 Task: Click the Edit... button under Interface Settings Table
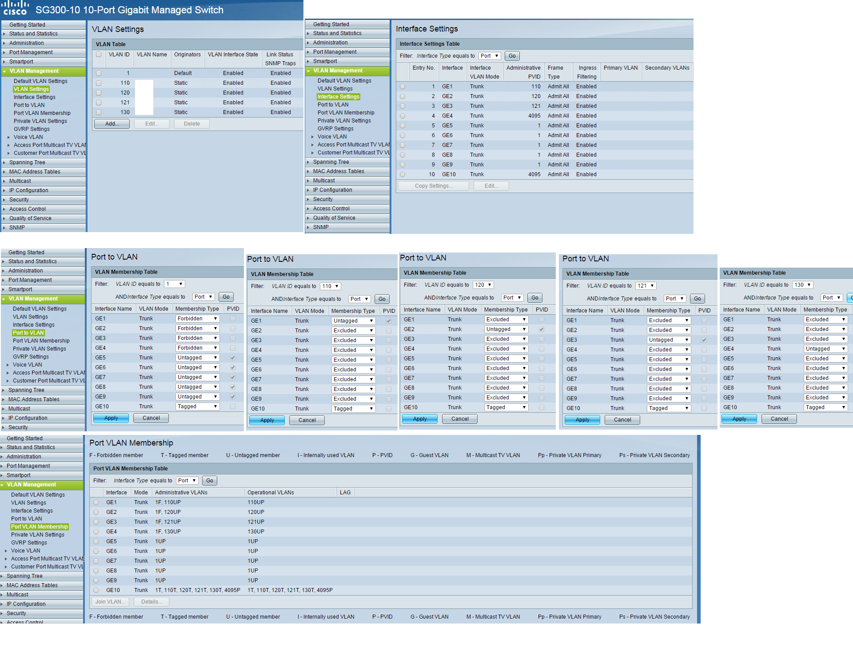491,186
